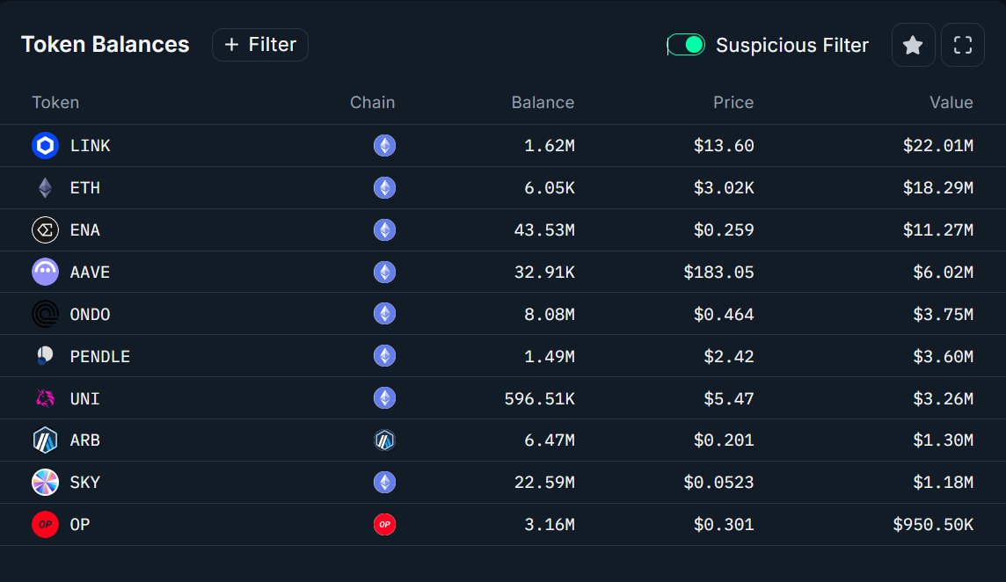Expand the panel to fullscreen
Screen dimensions: 1006x582
point(963,45)
